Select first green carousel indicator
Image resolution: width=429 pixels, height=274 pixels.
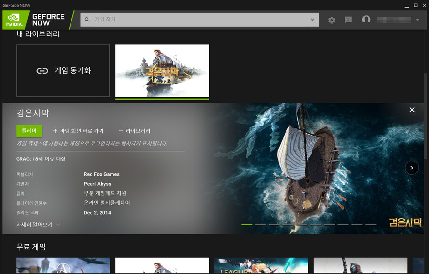(x=246, y=224)
